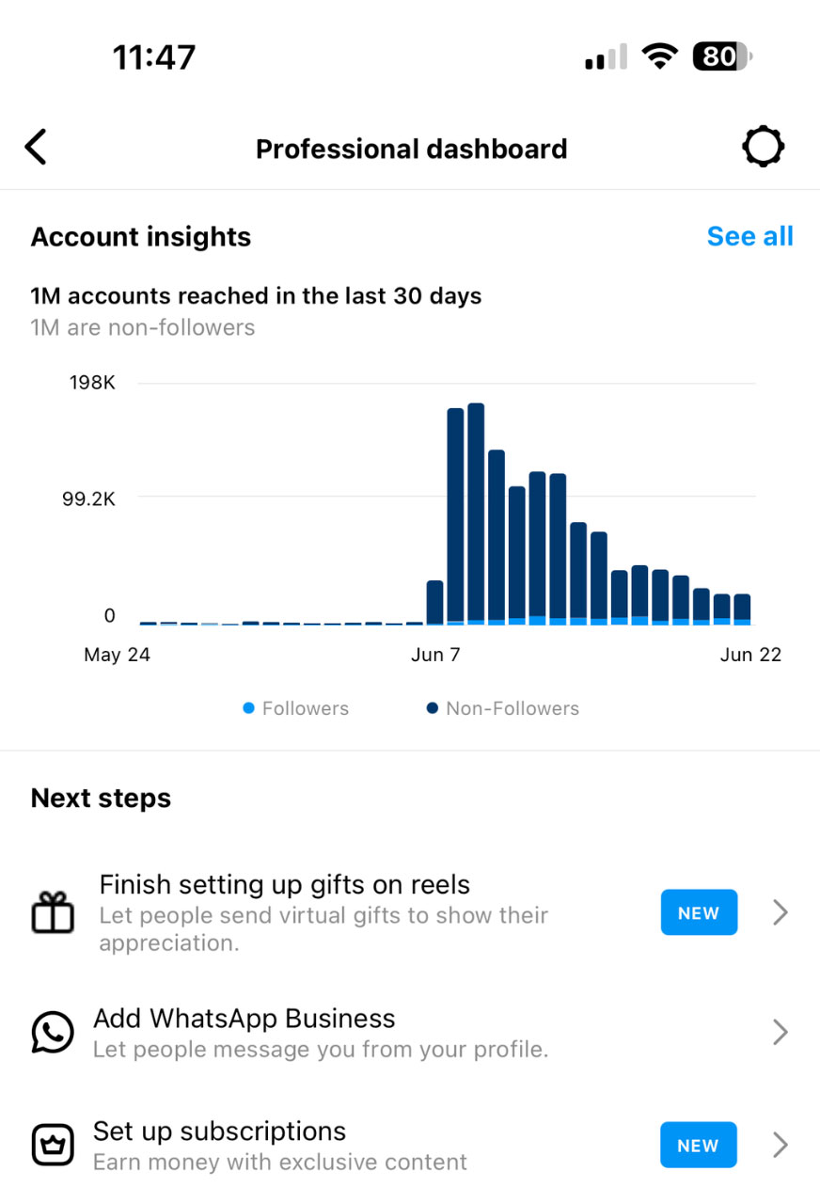The width and height of the screenshot is (820, 1187).
Task: Expand the gifts on reels chevron
Action: click(780, 912)
